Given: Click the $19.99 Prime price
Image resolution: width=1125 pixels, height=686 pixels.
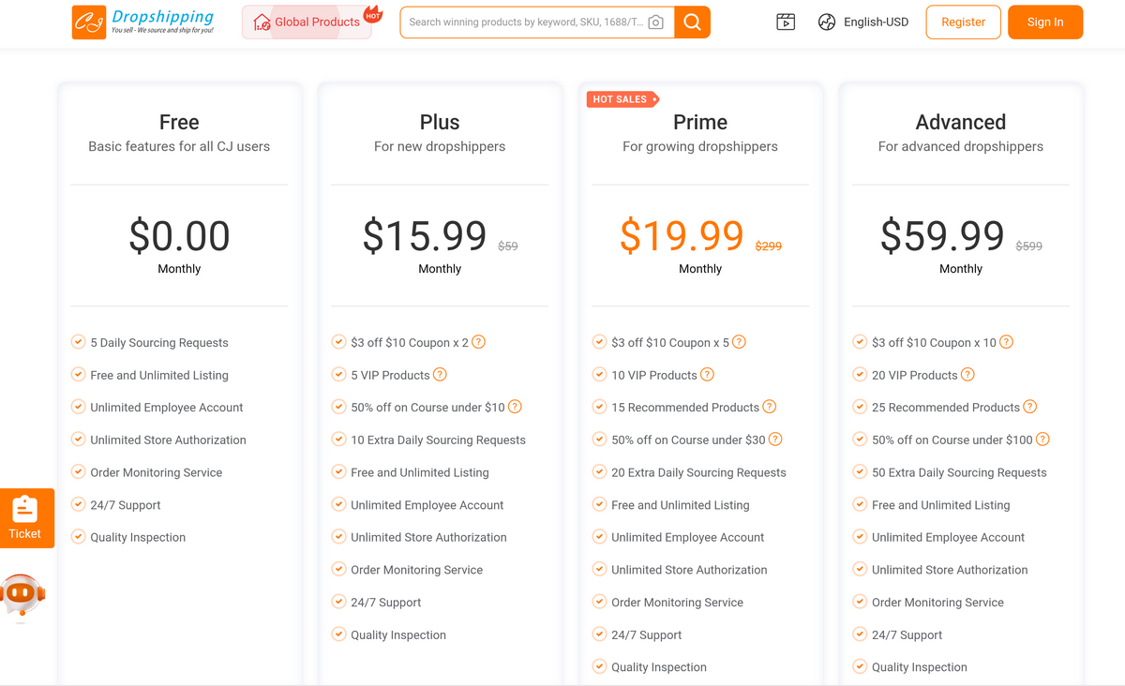Looking at the screenshot, I should (682, 236).
